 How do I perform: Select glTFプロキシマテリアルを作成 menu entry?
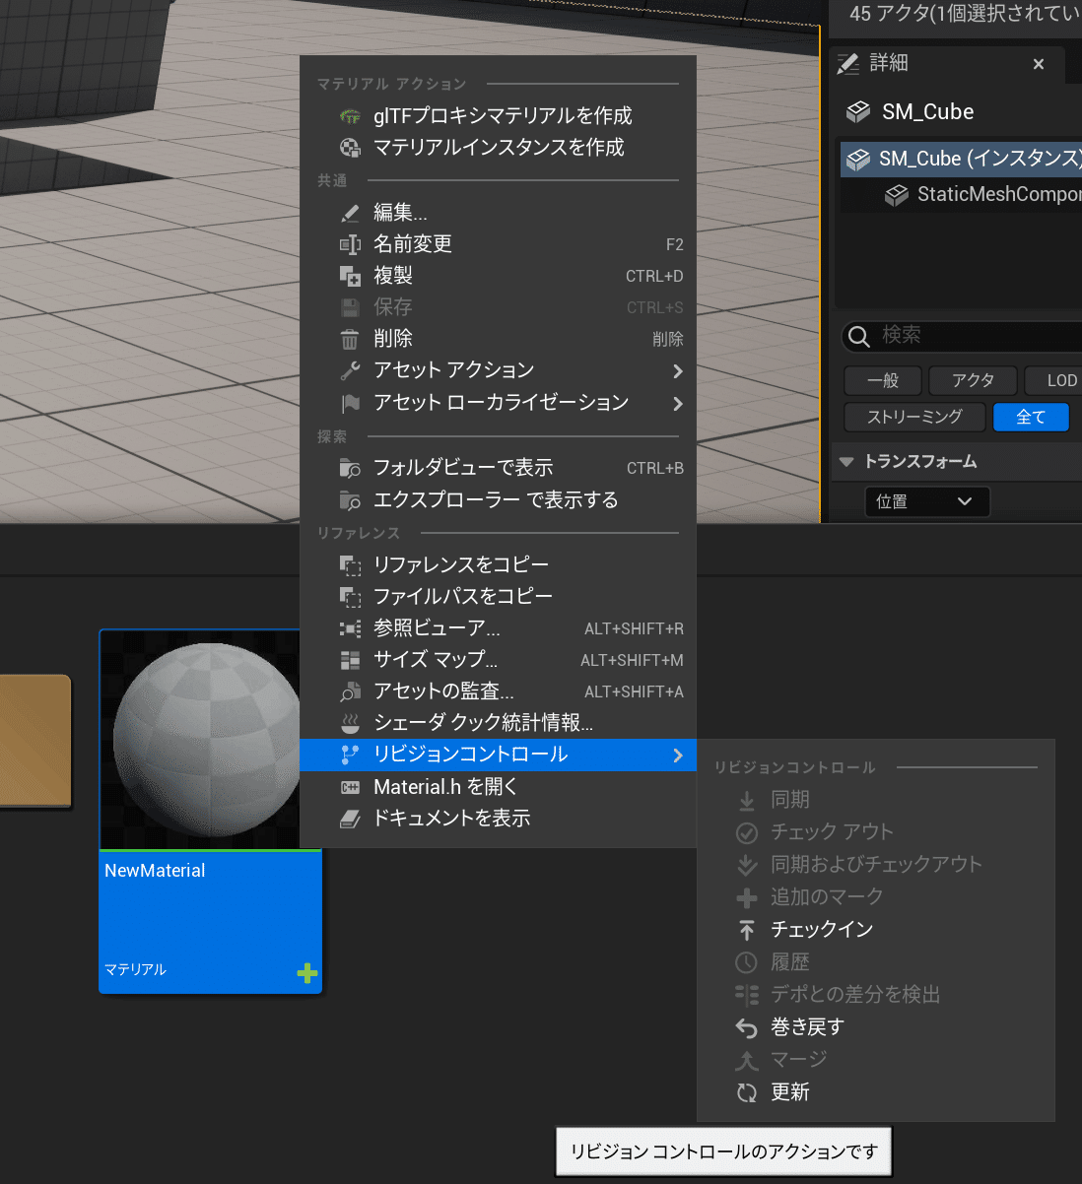click(x=498, y=116)
